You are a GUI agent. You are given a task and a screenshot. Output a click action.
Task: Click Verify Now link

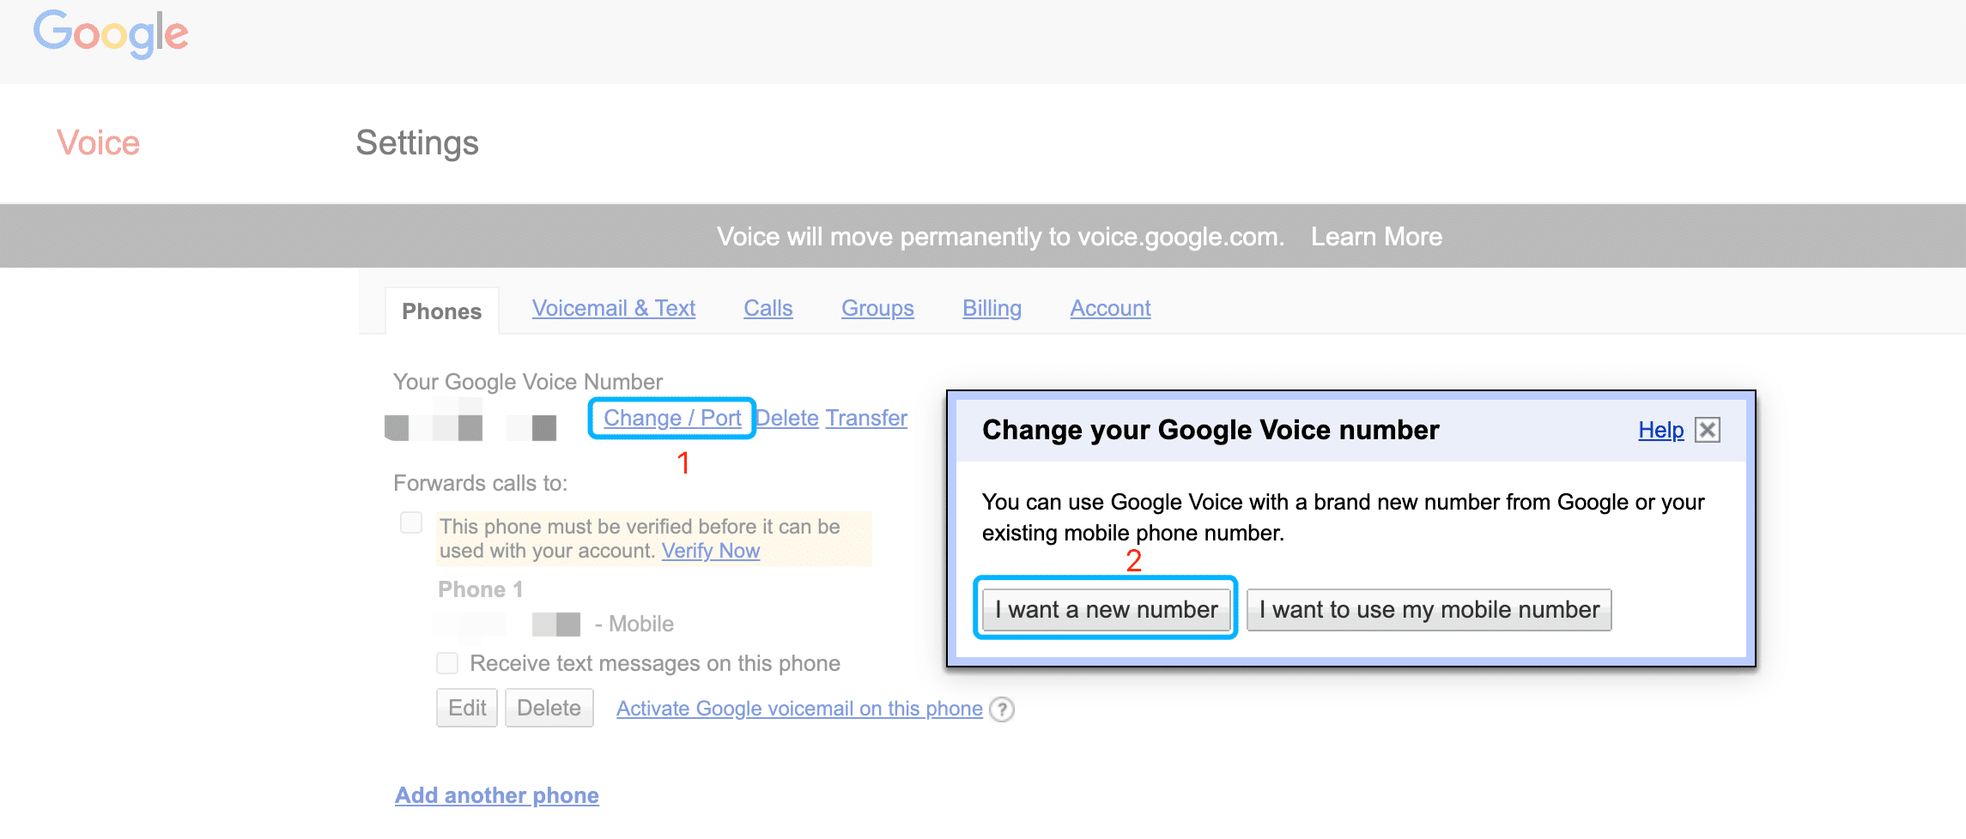coord(710,551)
